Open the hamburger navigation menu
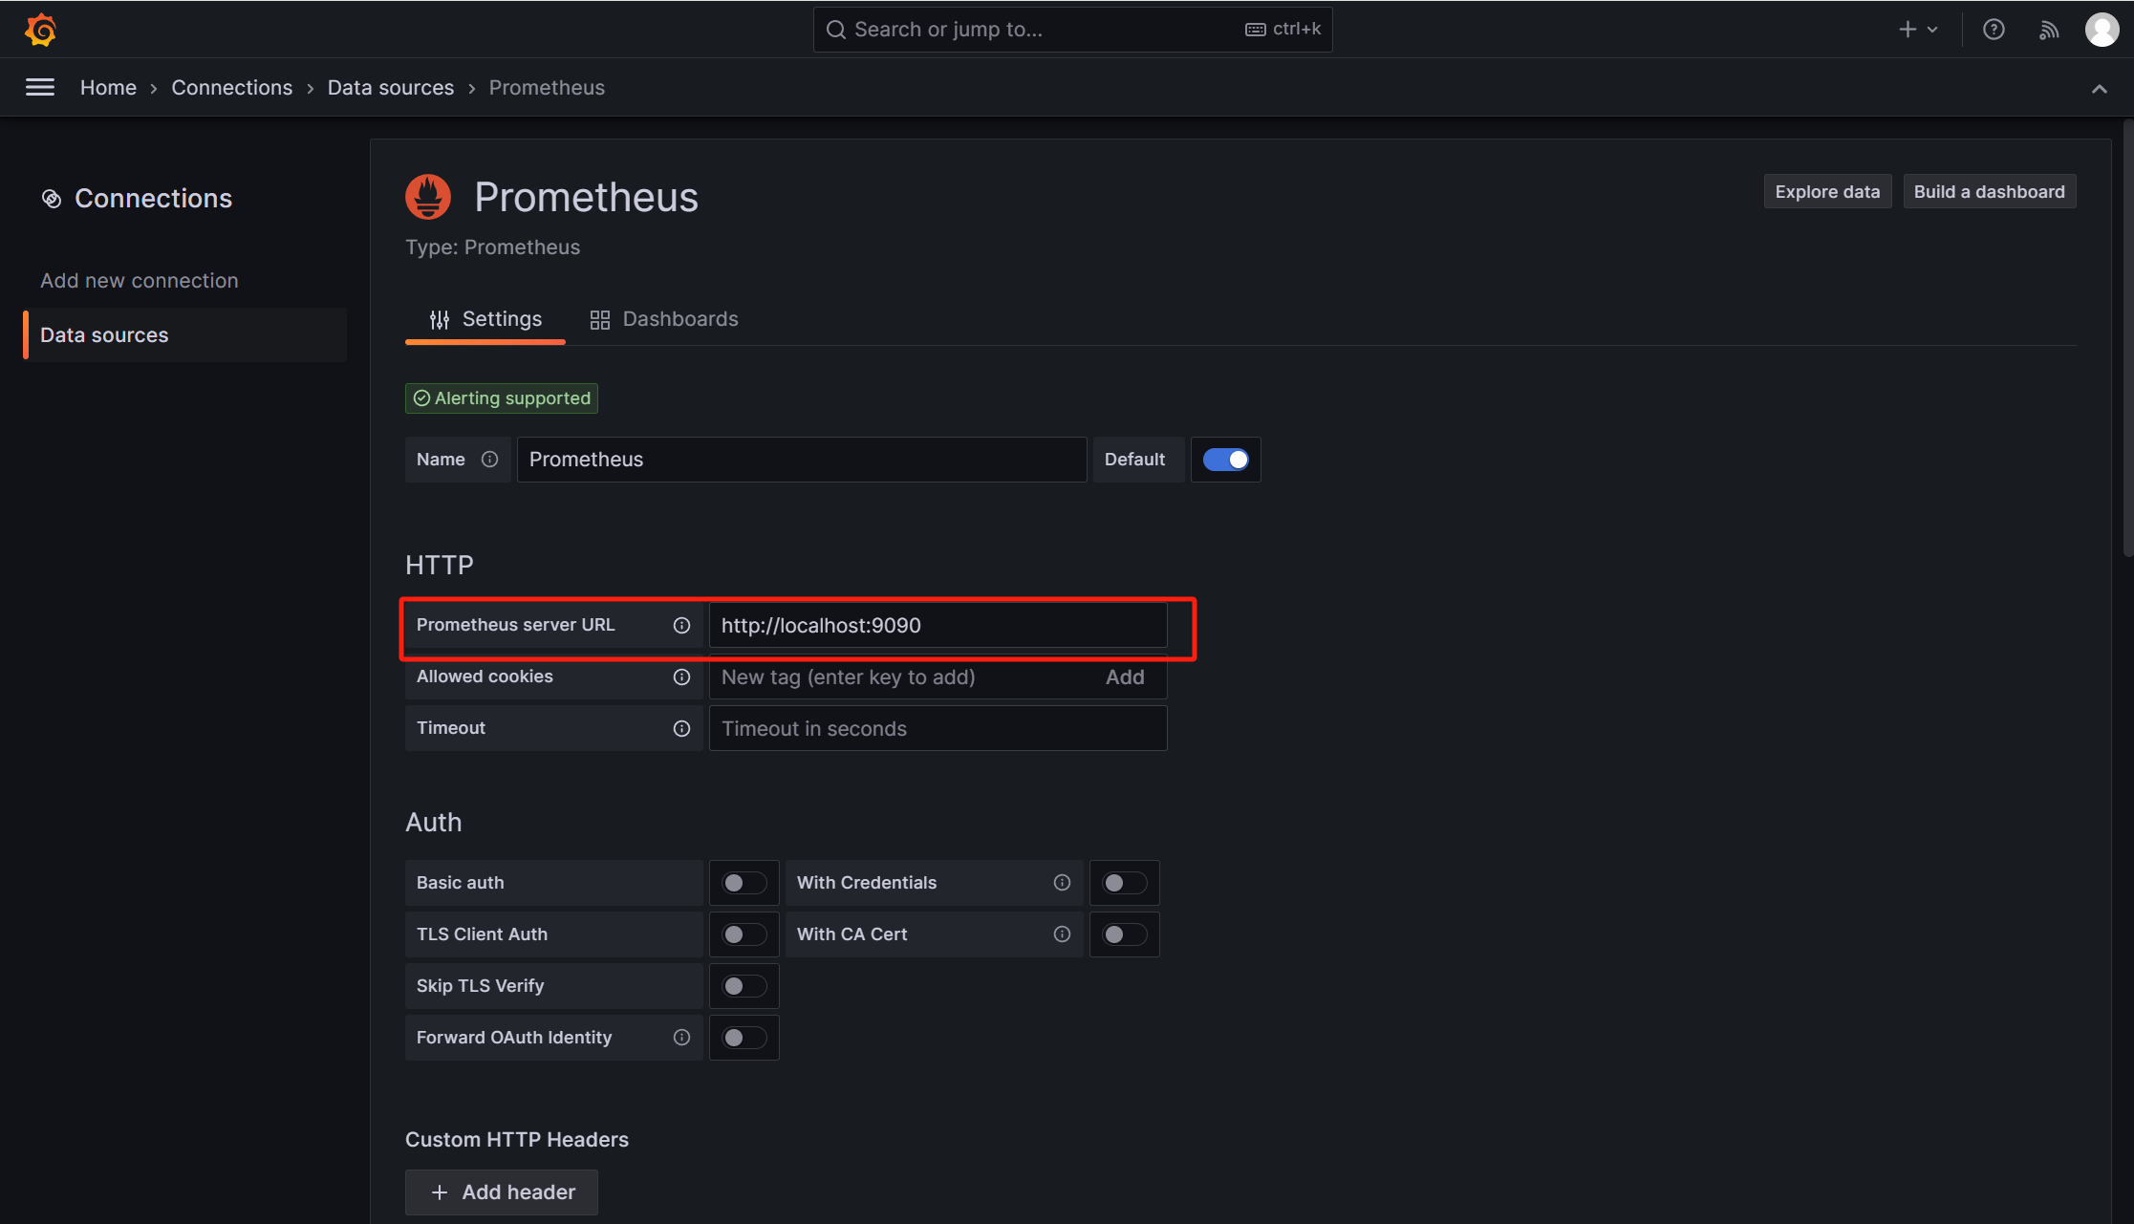The height and width of the screenshot is (1224, 2134). tap(39, 87)
